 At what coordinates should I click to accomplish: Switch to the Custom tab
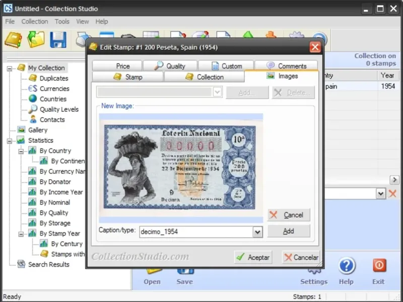click(x=226, y=66)
